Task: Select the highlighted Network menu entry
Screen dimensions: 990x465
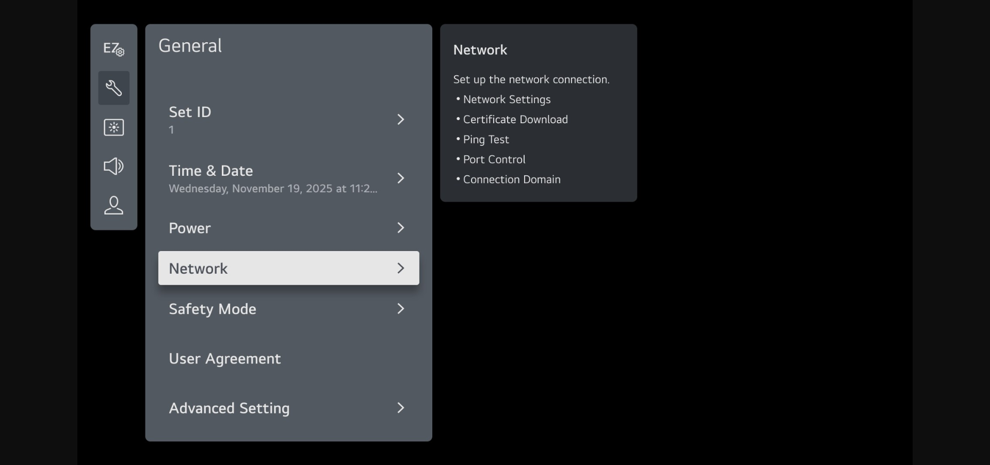Action: (198, 269)
